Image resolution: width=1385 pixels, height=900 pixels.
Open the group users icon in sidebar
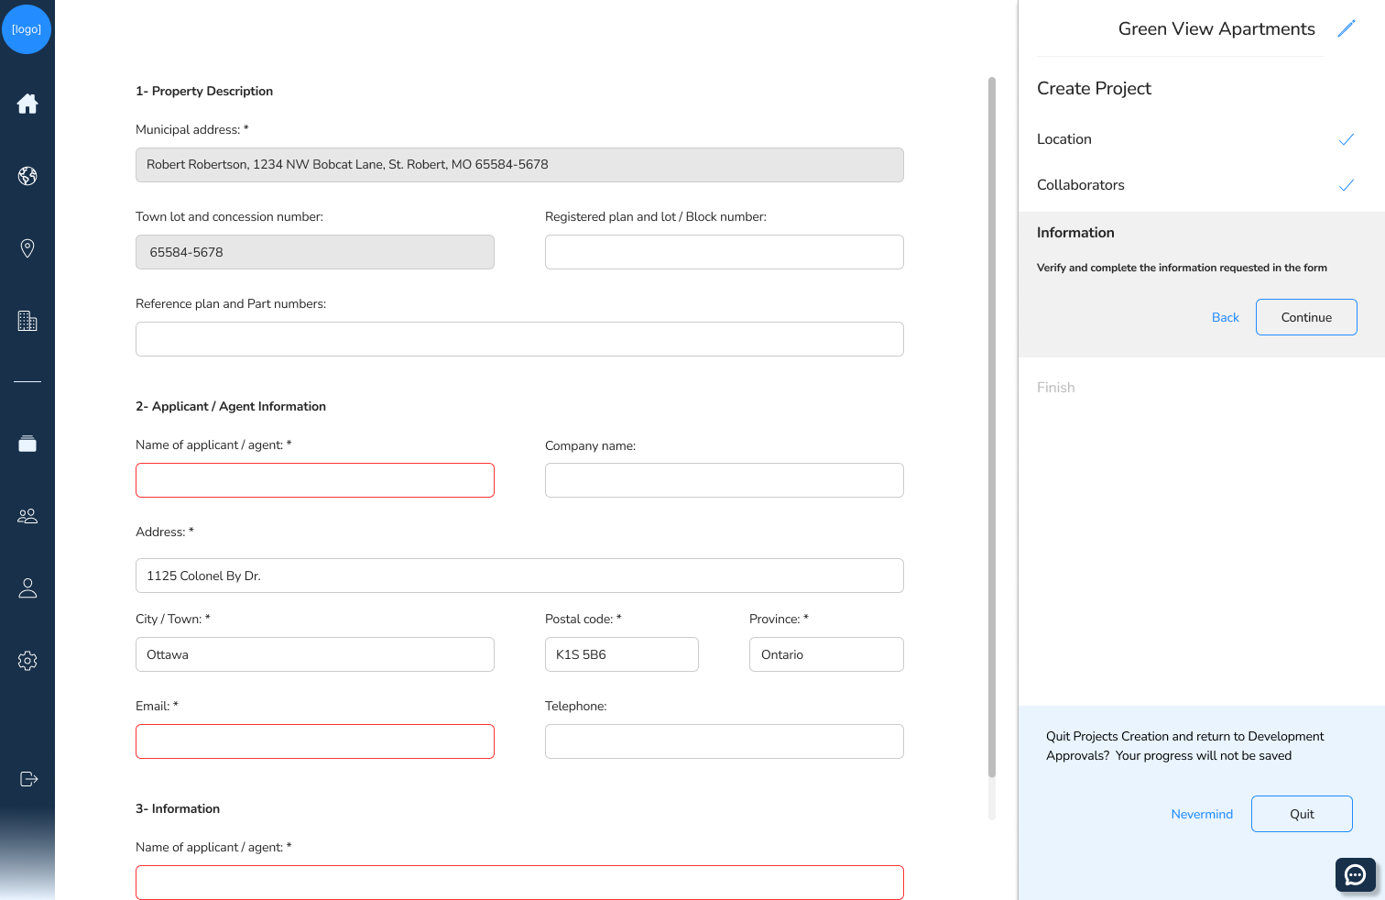[27, 516]
